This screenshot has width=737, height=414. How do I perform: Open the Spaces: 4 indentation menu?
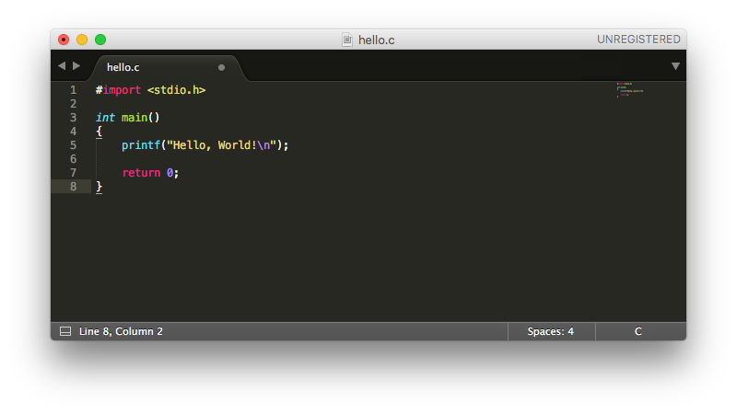(551, 331)
